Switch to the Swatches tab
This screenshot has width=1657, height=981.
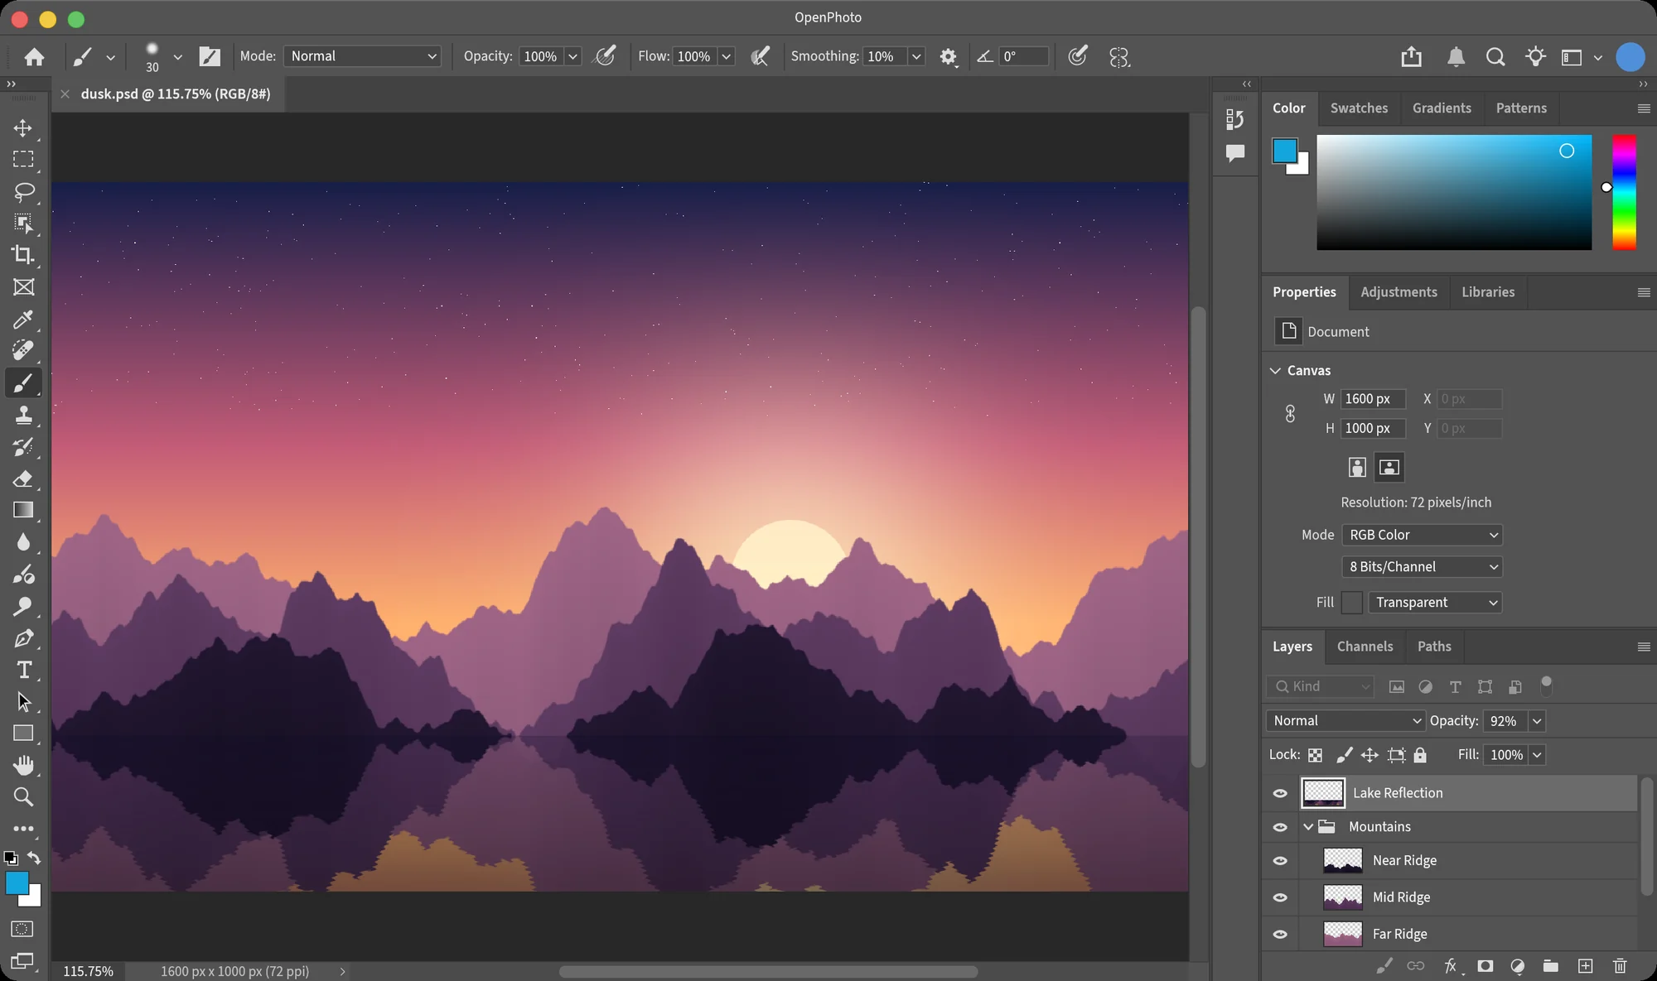click(x=1359, y=108)
